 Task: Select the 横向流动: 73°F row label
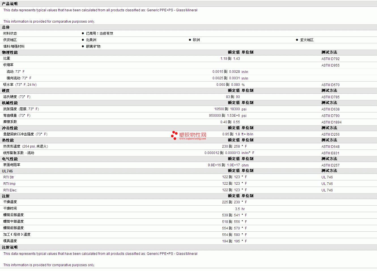click(19, 78)
